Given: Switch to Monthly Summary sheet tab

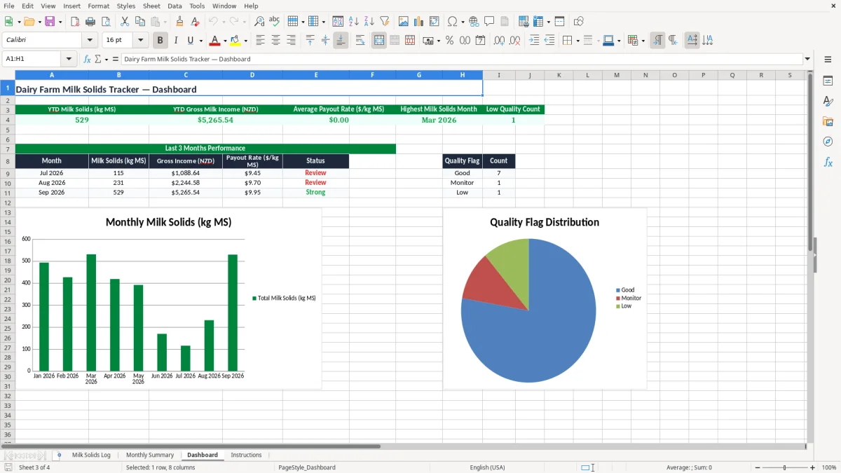Looking at the screenshot, I should [x=150, y=455].
